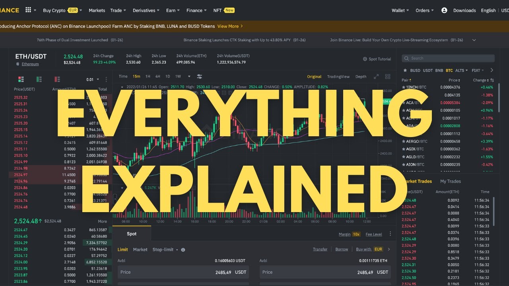Open Markets in top navigation
Viewport: 509px width, 286px height.
97,10
